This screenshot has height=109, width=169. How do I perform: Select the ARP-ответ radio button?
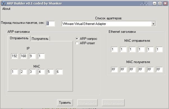pyautogui.click(x=77, y=43)
